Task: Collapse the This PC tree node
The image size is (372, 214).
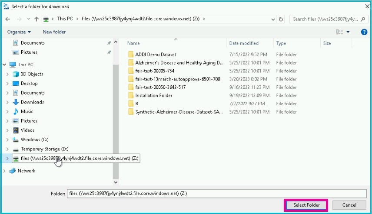Action: coord(4,65)
